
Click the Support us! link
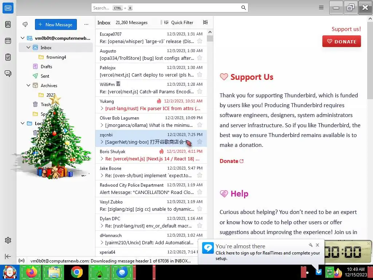(346, 29)
